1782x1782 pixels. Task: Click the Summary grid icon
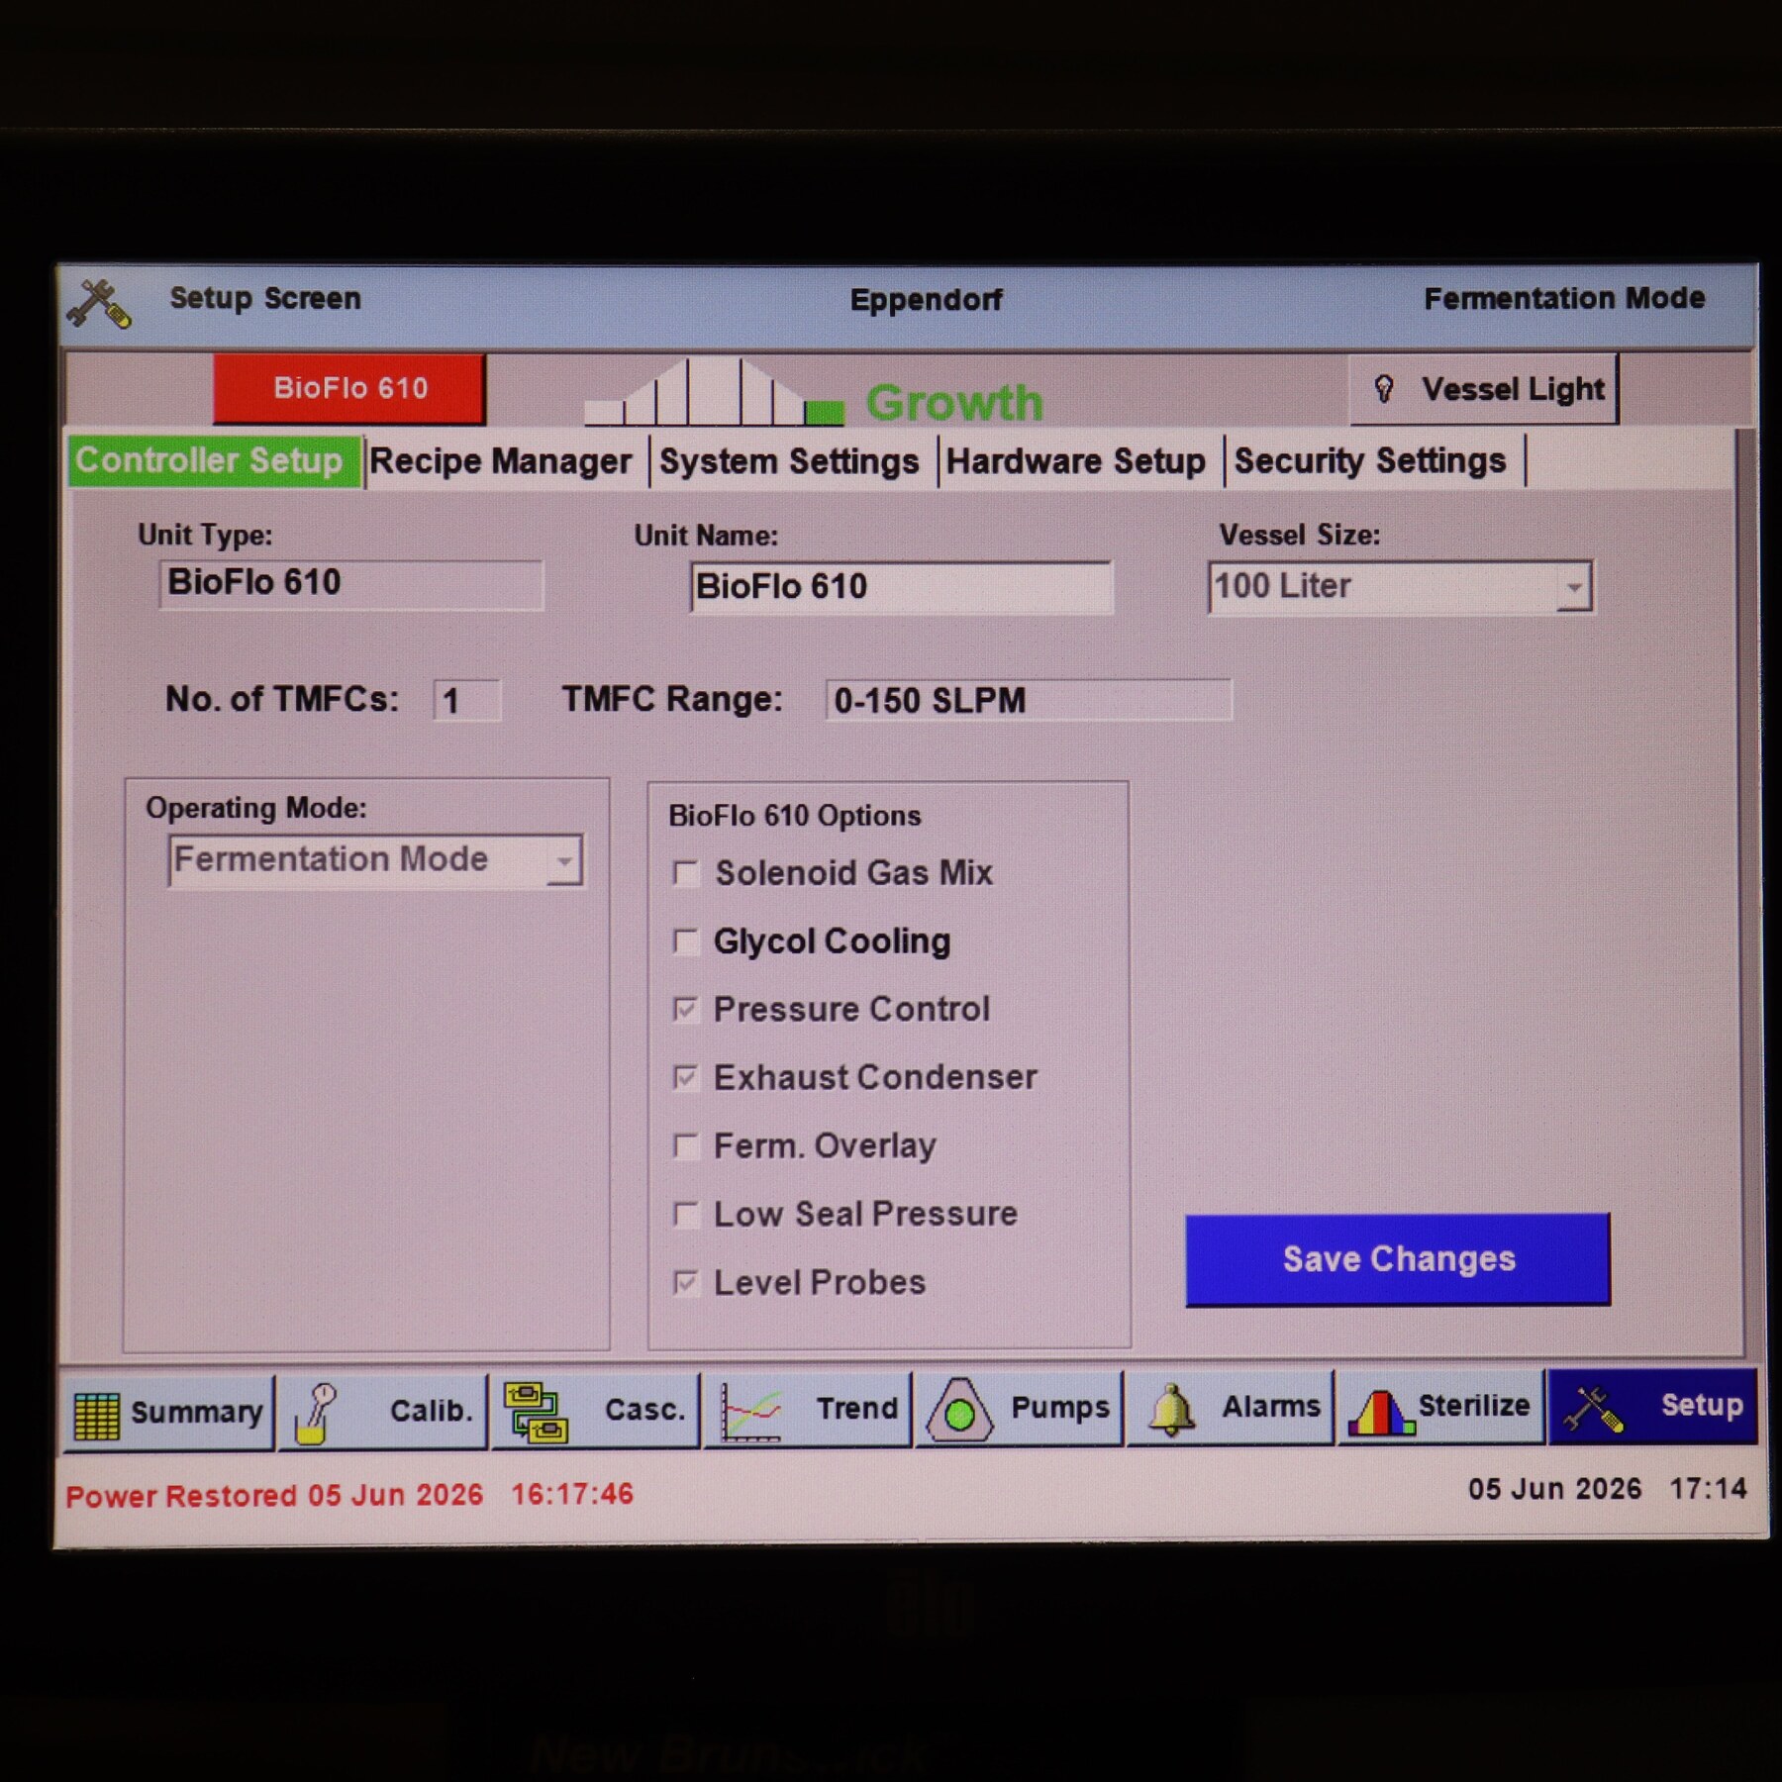pyautogui.click(x=97, y=1415)
